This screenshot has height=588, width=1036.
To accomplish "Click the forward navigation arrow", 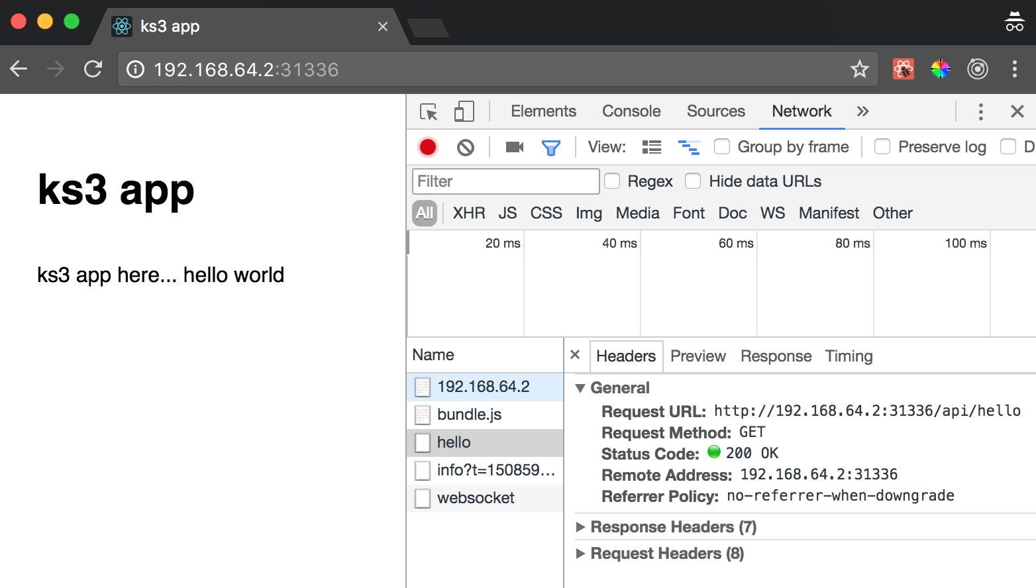I will (x=56, y=69).
